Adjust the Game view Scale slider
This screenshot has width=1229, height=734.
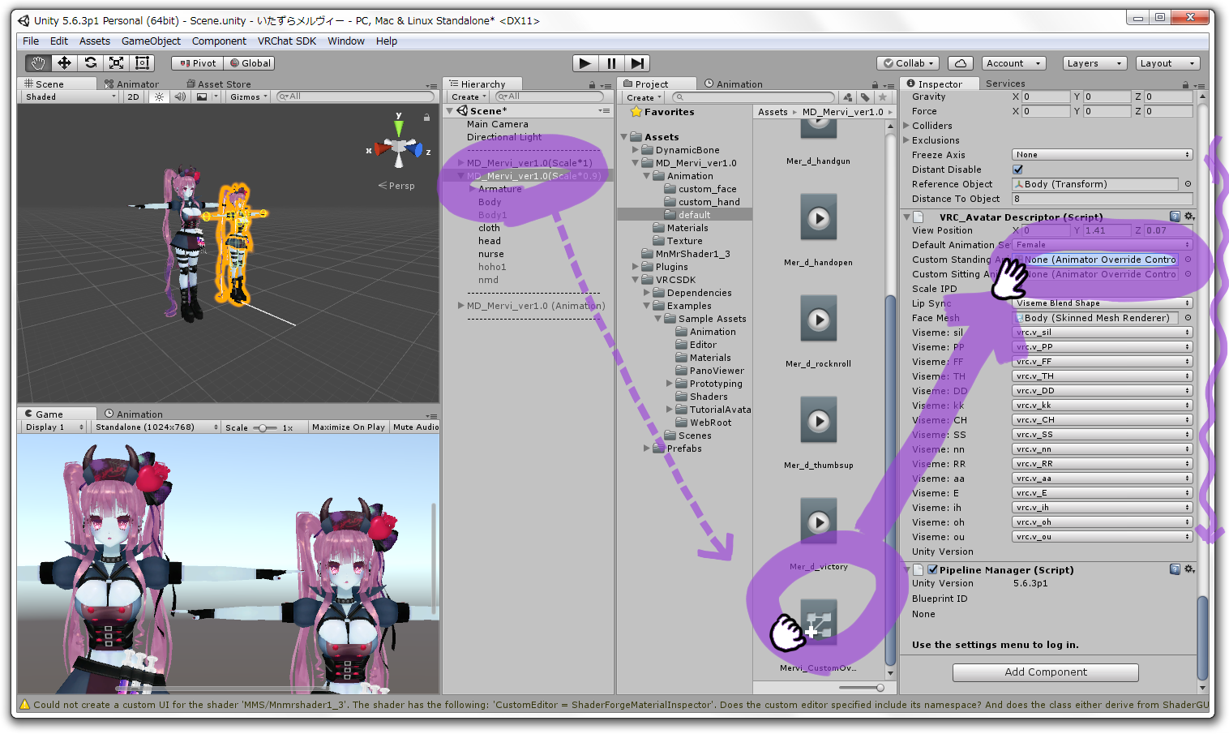click(263, 427)
